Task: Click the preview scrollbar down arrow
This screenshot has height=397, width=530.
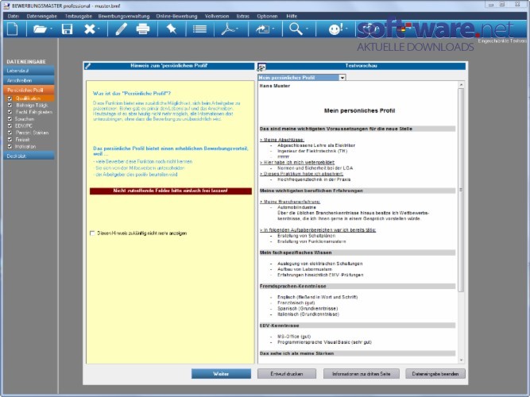Action: [x=461, y=360]
